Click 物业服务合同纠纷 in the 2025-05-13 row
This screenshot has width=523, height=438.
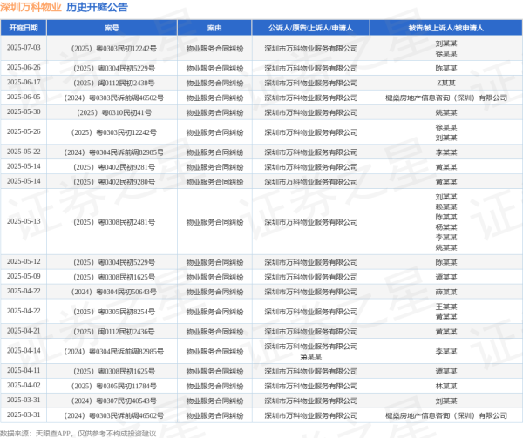(214, 222)
